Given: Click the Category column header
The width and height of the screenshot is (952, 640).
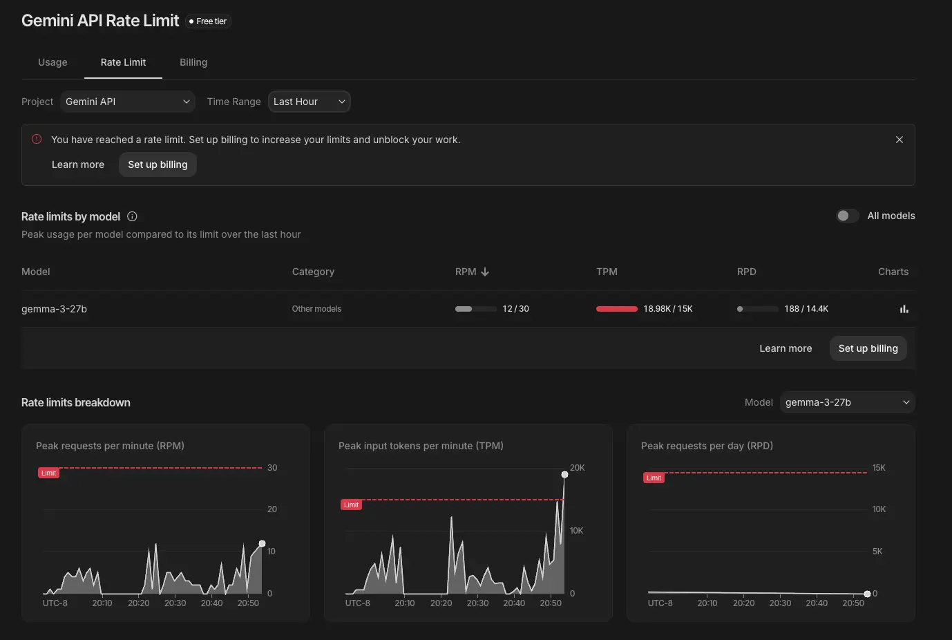Looking at the screenshot, I should 313,272.
